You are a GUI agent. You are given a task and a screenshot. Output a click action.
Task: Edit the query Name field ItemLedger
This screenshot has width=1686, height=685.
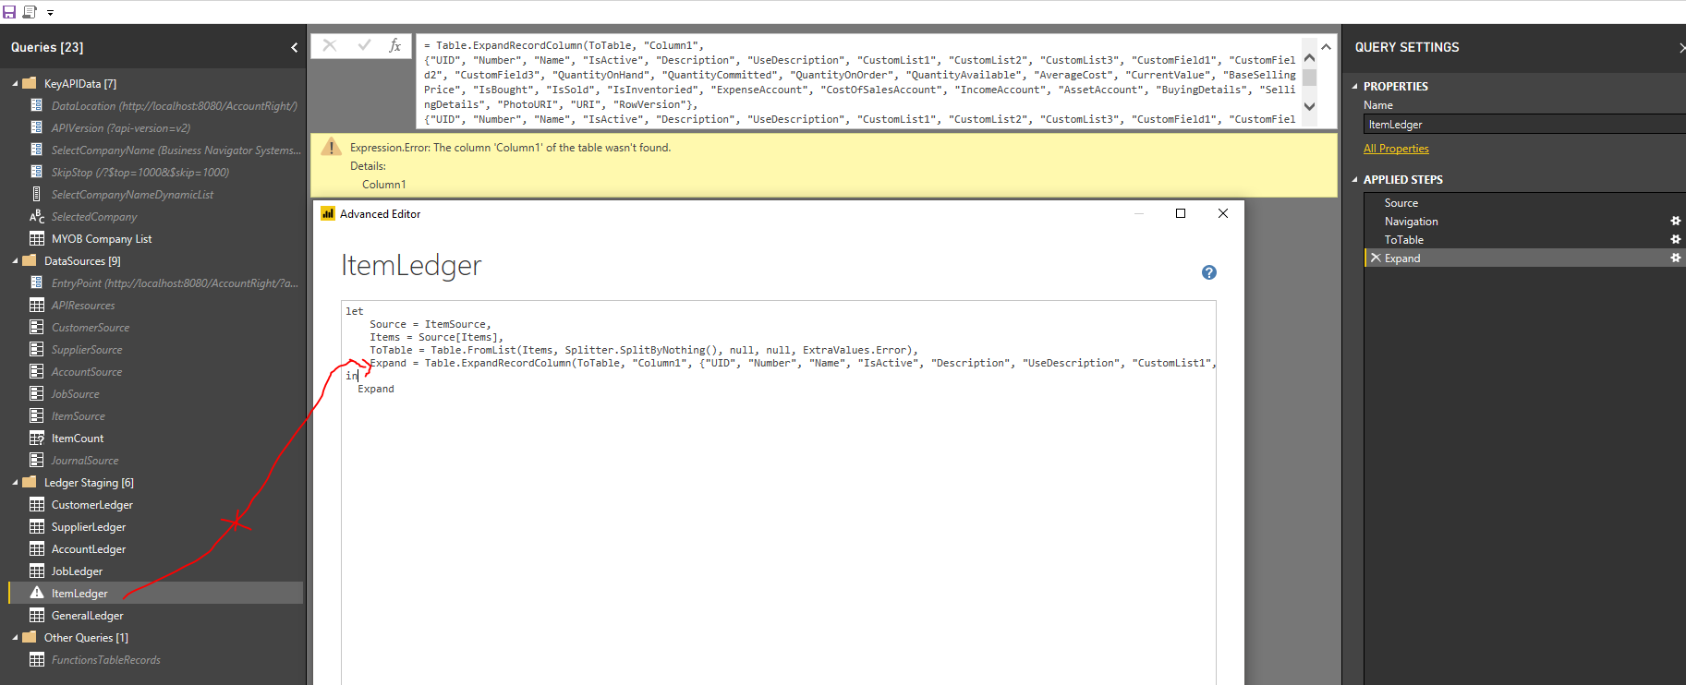coord(1524,125)
